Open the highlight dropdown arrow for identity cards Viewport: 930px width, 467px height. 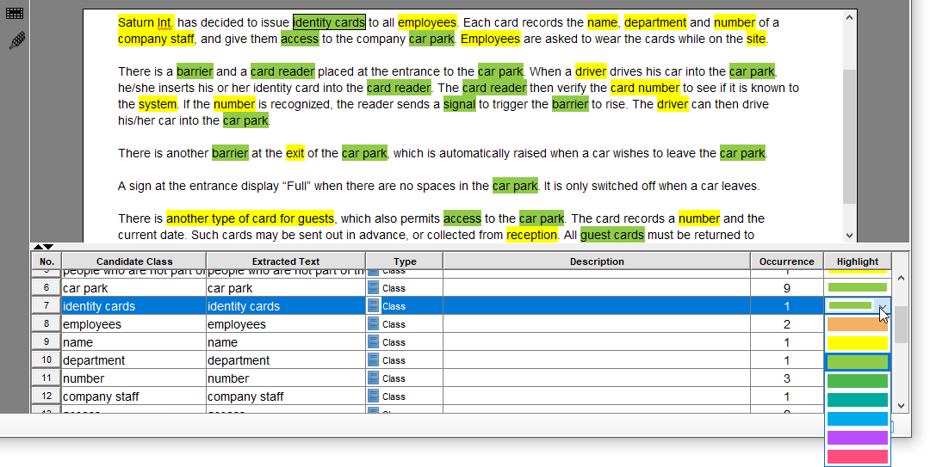tap(883, 306)
